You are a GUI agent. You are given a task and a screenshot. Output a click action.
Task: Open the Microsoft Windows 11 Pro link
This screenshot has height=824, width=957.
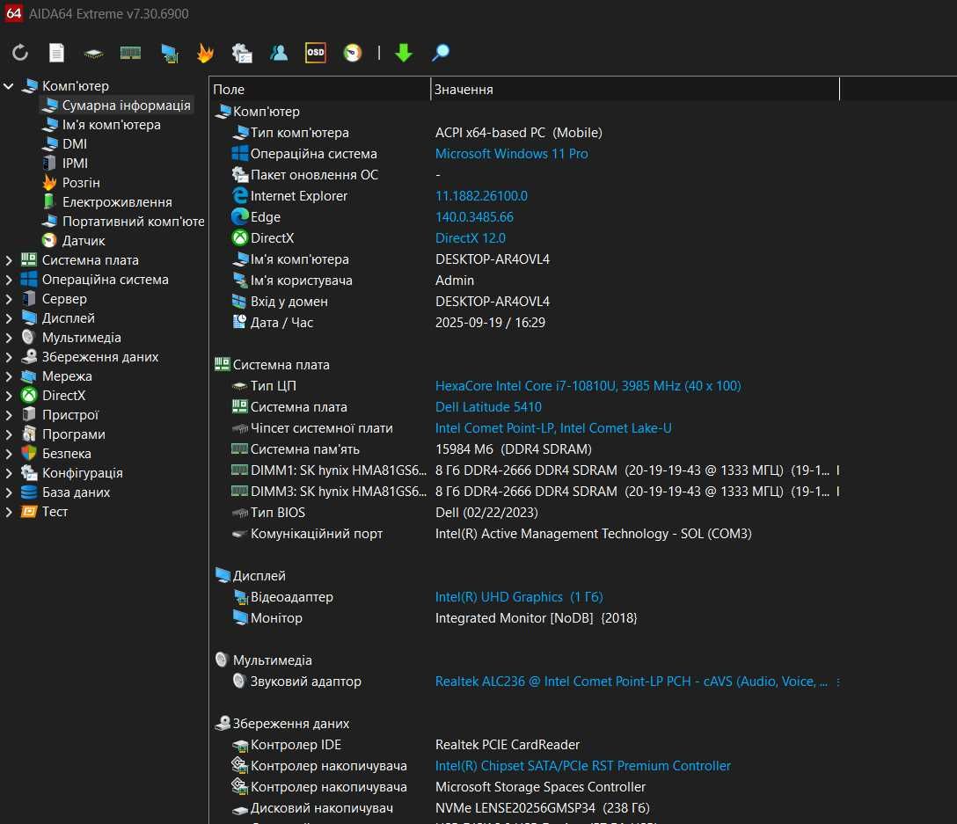(511, 154)
